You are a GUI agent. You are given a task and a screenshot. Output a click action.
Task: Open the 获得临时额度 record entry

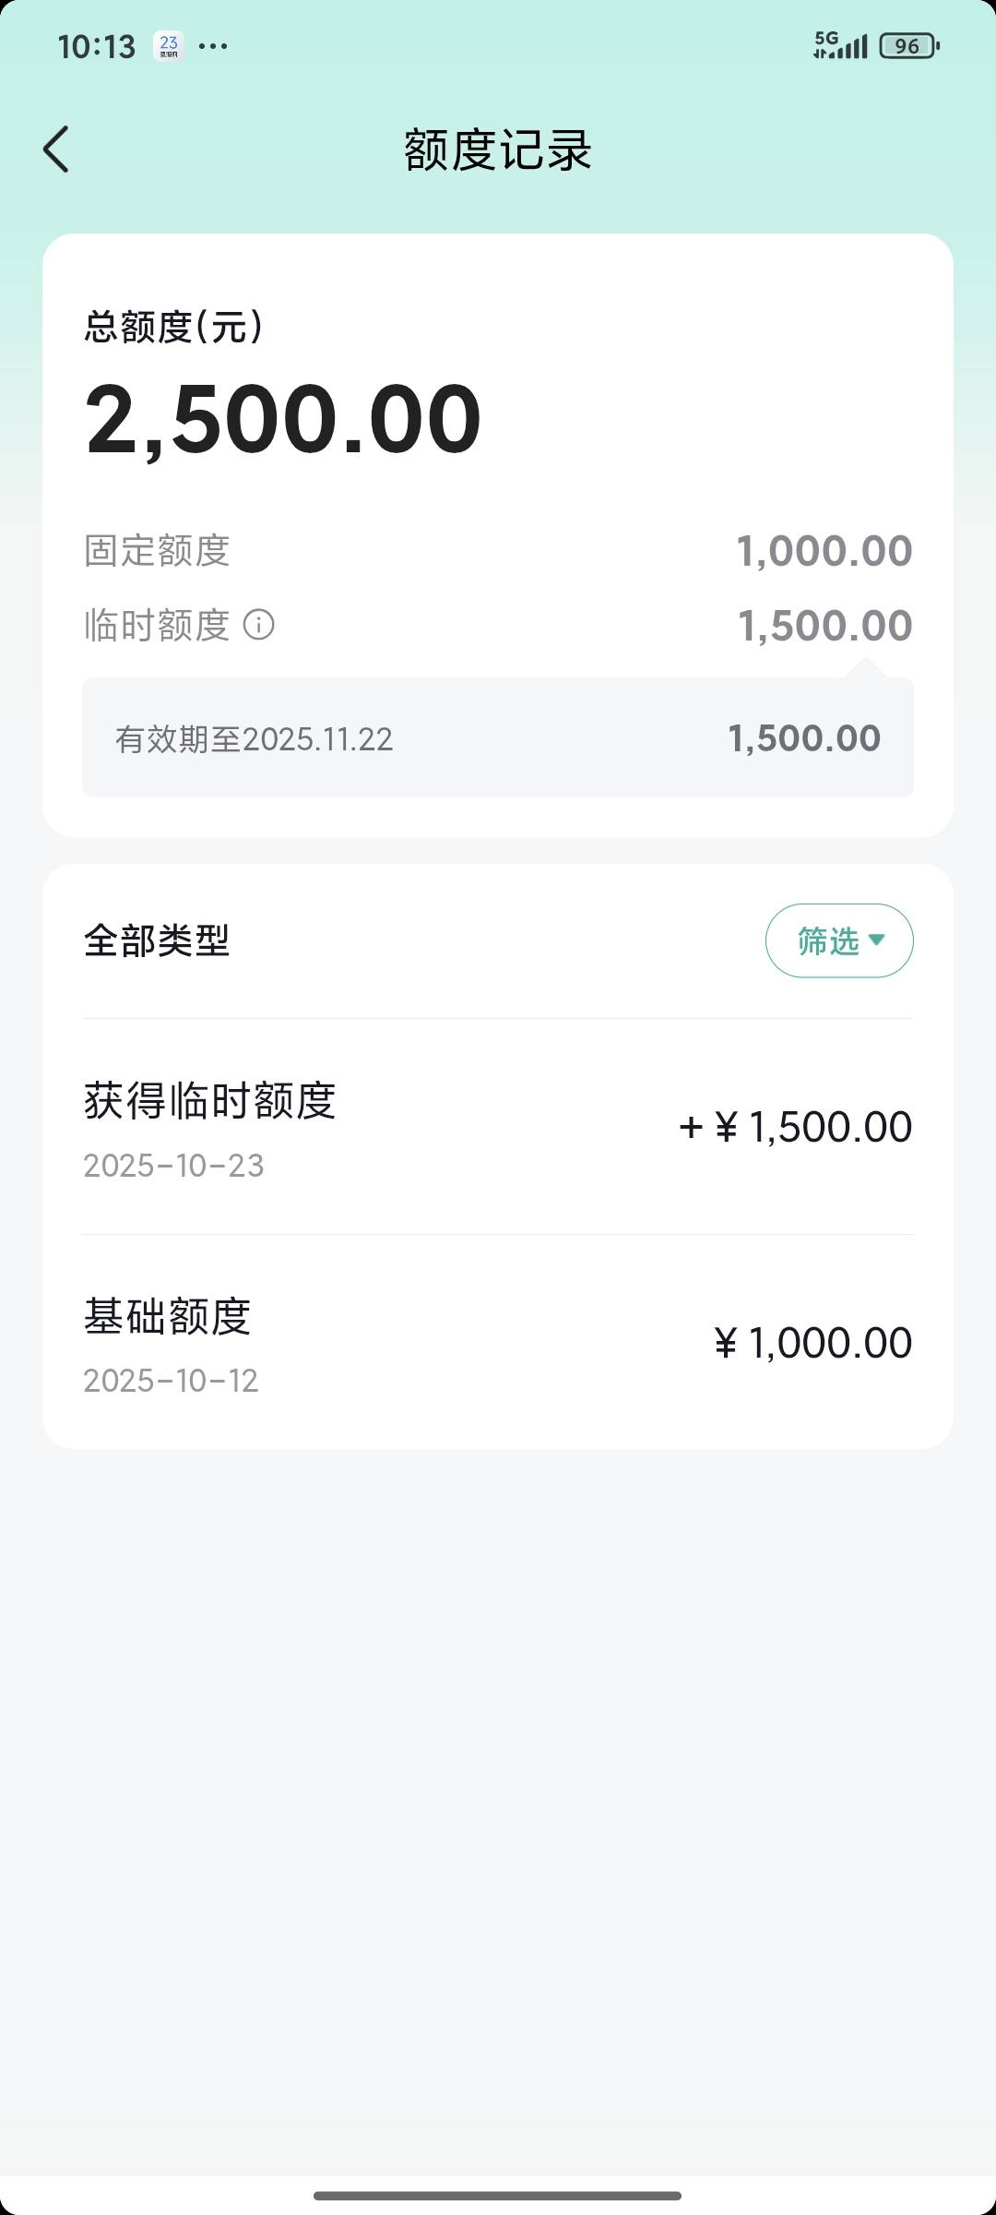[x=498, y=1127]
